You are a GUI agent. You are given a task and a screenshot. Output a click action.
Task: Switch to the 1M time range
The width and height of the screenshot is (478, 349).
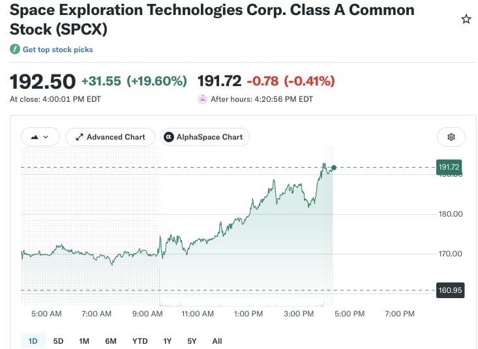click(84, 341)
